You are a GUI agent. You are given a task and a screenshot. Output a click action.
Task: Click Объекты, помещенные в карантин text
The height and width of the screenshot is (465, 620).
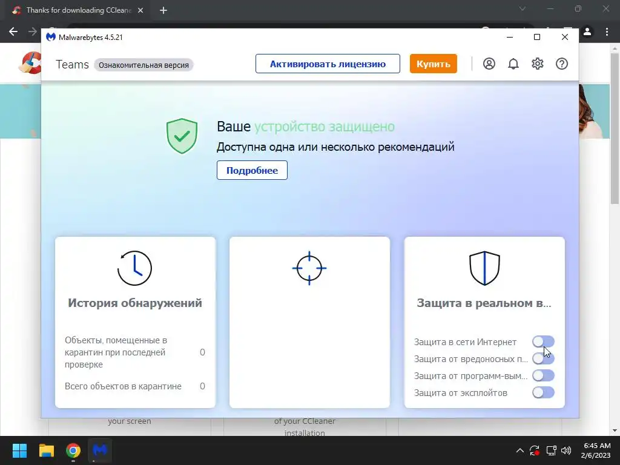click(x=116, y=352)
